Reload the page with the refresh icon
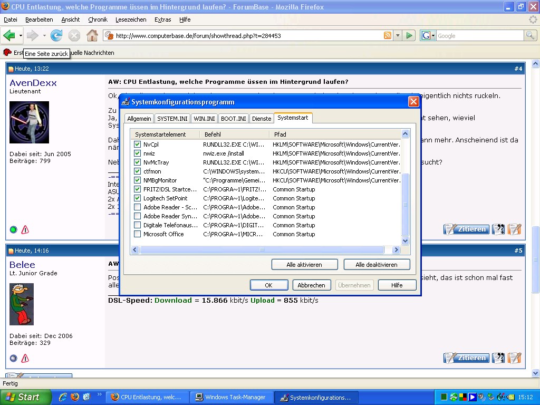 click(56, 35)
